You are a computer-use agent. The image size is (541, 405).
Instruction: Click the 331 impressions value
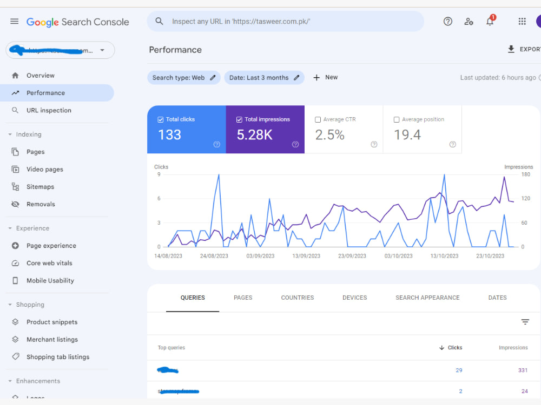[523, 370]
